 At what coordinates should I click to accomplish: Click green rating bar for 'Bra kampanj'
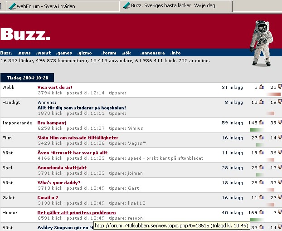click(x=257, y=130)
